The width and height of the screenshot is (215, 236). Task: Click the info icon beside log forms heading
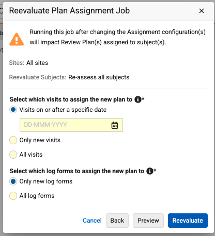tap(150, 171)
